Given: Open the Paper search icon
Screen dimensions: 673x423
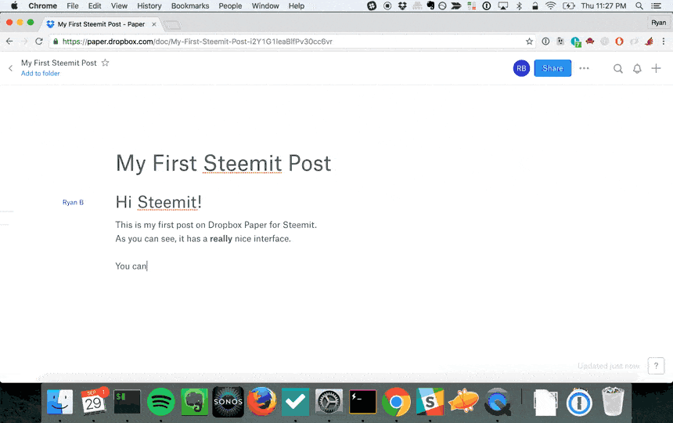Looking at the screenshot, I should coord(617,69).
